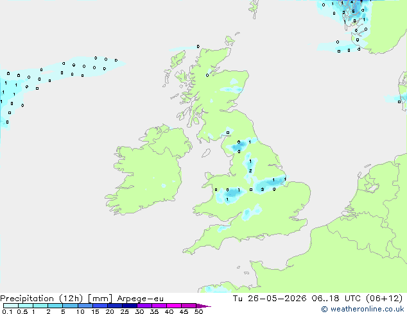Click the legend scale label 0.1
The image size is (407, 314).
tap(7, 311)
